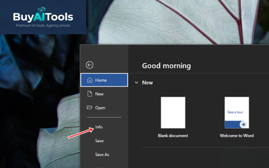
Task: Open the Blank document thumbnail
Action: coord(173,113)
